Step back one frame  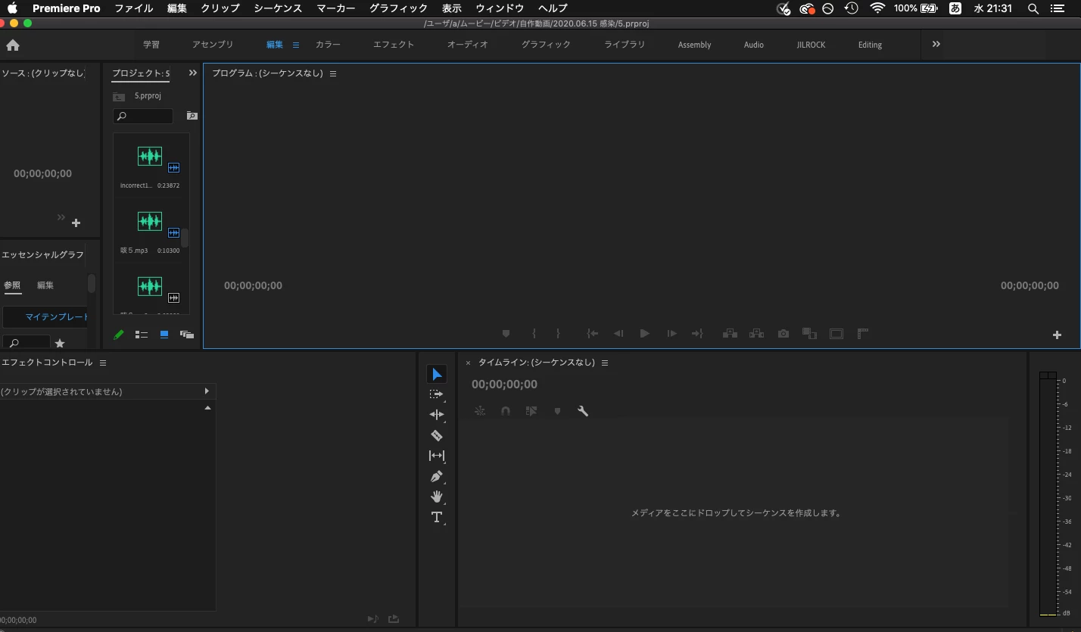[x=618, y=334]
